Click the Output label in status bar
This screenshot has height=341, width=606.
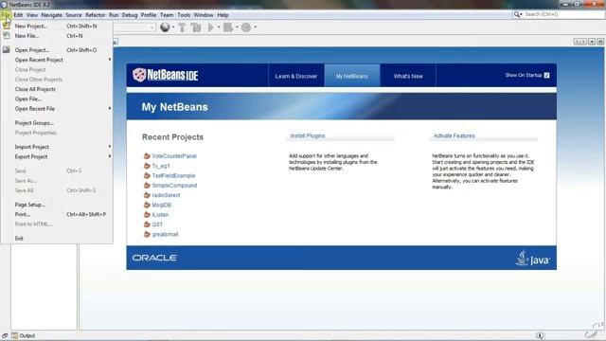pyautogui.click(x=27, y=335)
